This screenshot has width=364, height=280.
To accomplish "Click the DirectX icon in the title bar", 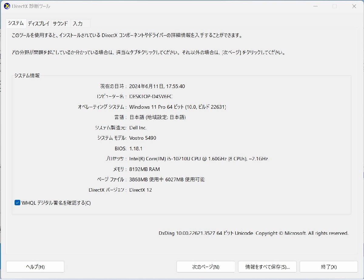I will (x=7, y=6).
